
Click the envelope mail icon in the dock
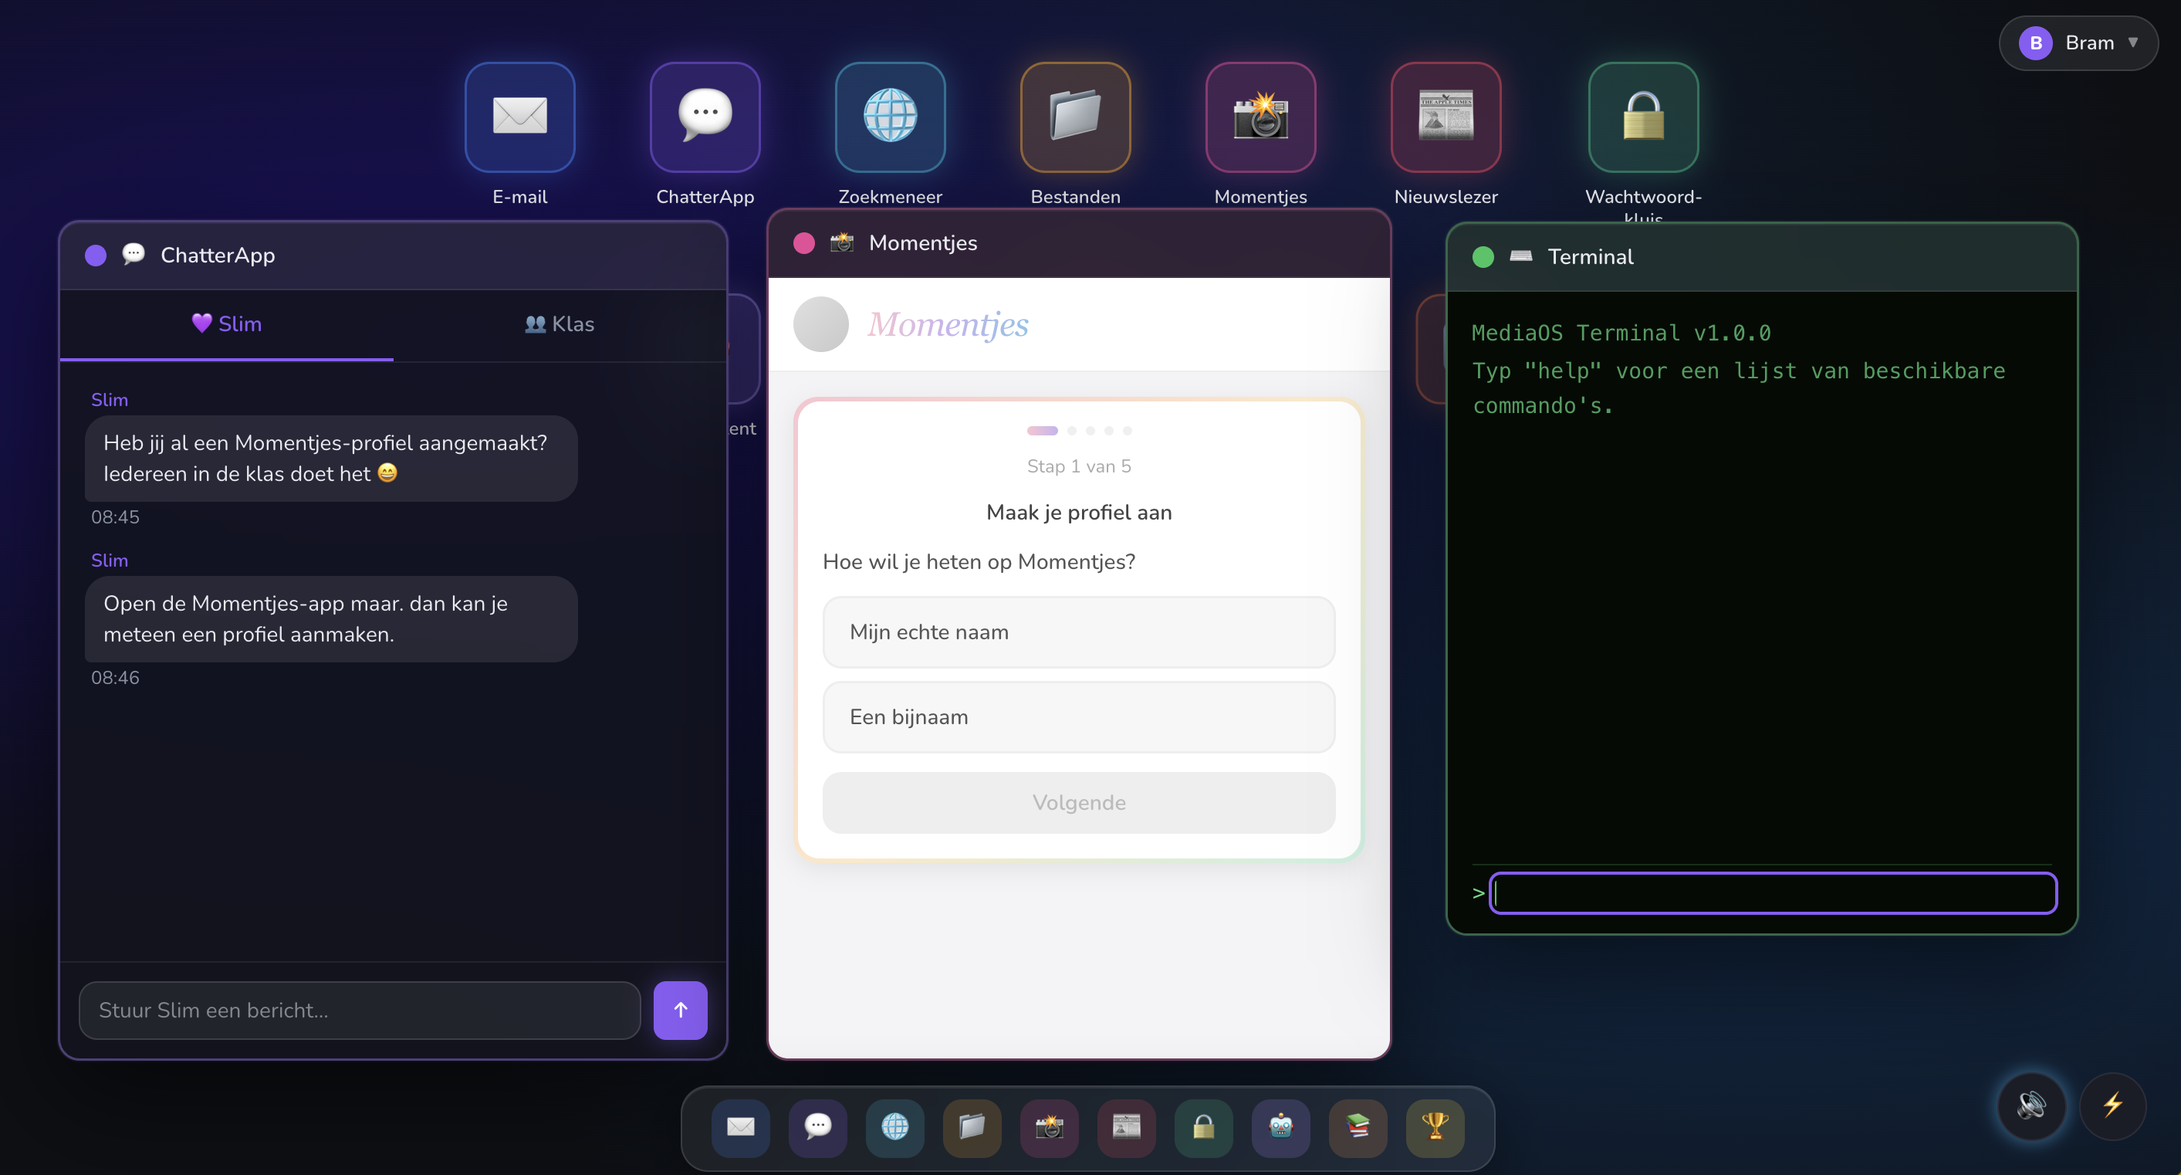pos(741,1128)
